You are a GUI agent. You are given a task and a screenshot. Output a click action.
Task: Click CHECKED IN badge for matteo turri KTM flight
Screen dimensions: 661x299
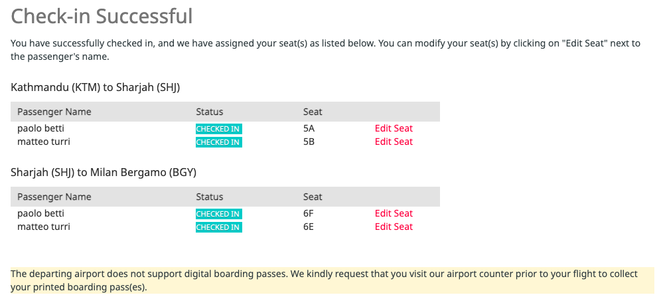(x=219, y=142)
